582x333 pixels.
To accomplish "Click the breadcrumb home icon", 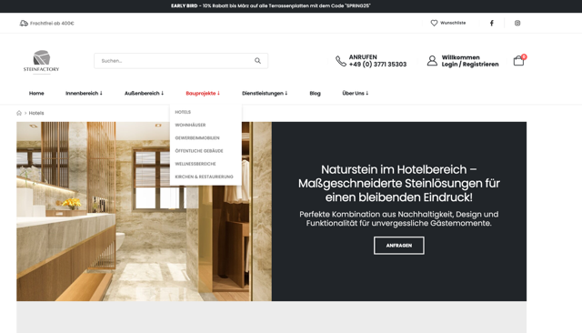I will pos(19,113).
